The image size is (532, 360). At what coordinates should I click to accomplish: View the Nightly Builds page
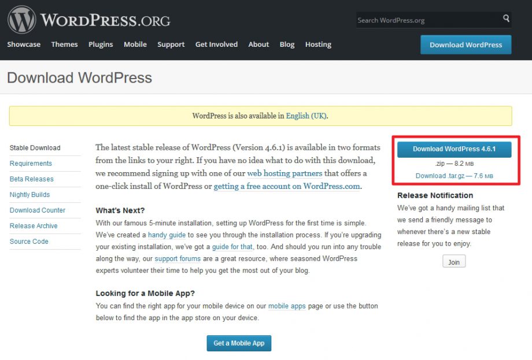29,194
